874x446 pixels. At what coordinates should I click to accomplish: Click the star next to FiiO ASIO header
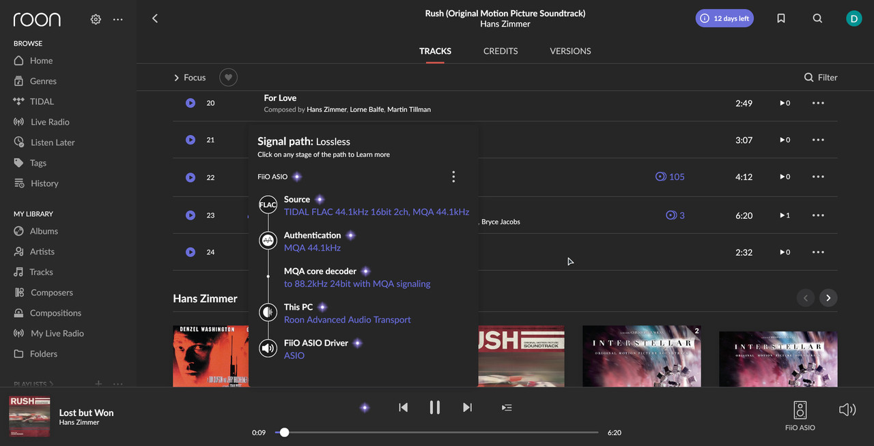[x=297, y=177]
